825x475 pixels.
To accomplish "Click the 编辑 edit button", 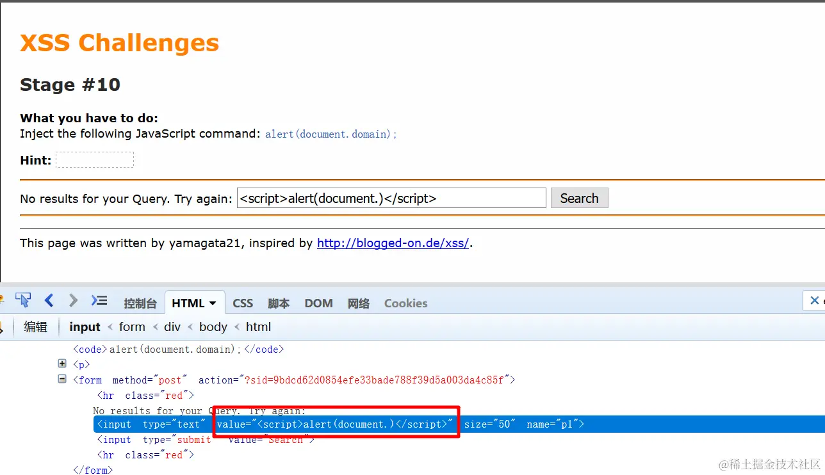I will tap(36, 326).
